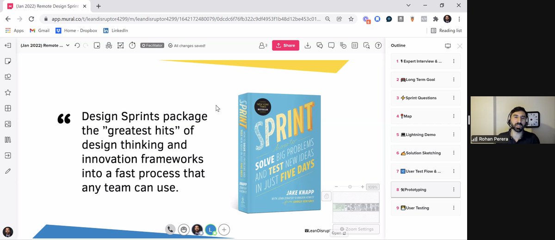Go to Sprint Questions outline step

coord(425,98)
